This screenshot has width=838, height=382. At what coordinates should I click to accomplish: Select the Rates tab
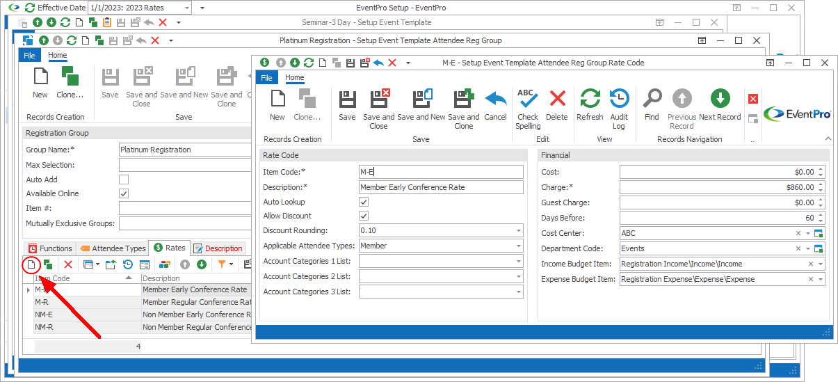(169, 248)
